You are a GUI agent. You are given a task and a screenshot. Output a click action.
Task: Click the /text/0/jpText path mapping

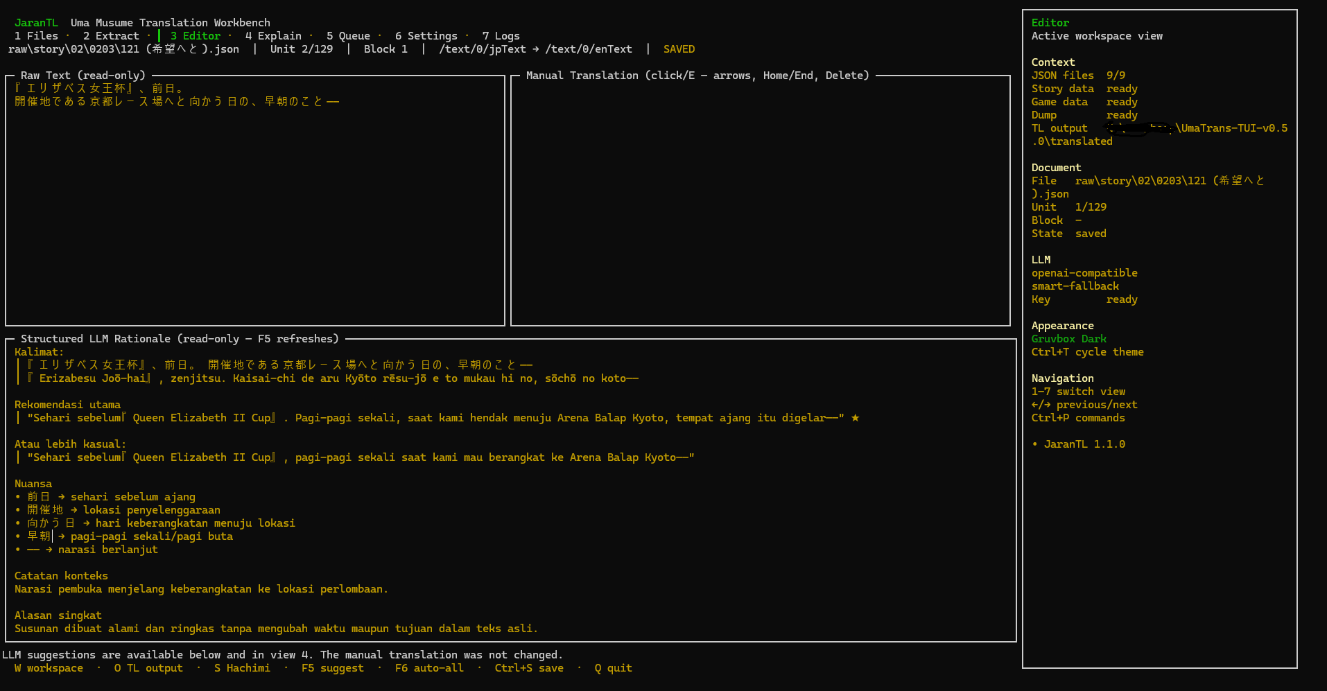click(x=535, y=49)
